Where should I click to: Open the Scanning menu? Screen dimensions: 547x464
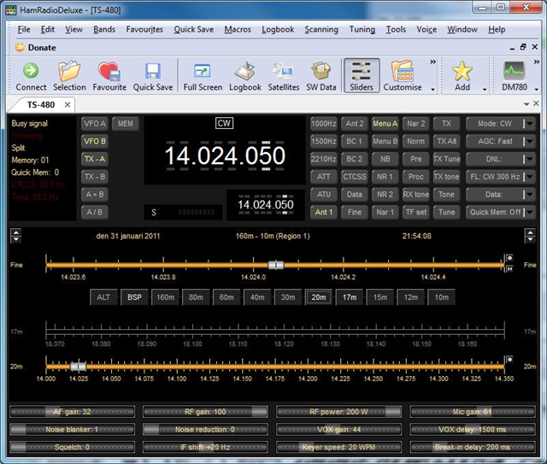[321, 30]
